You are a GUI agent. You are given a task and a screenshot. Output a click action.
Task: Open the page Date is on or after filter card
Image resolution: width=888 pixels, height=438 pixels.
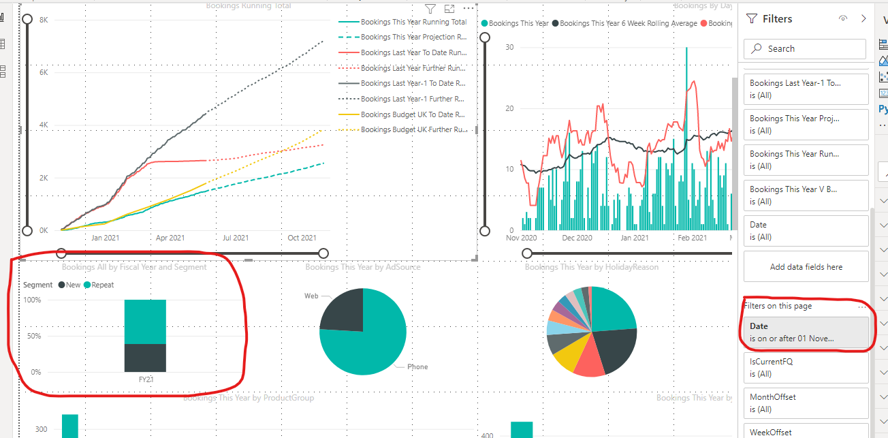pyautogui.click(x=806, y=332)
